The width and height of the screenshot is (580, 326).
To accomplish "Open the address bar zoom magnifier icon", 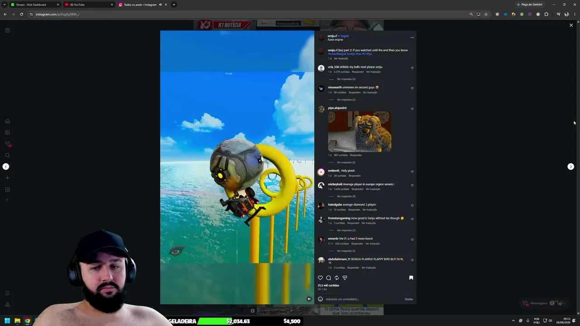I will pyautogui.click(x=471, y=14).
